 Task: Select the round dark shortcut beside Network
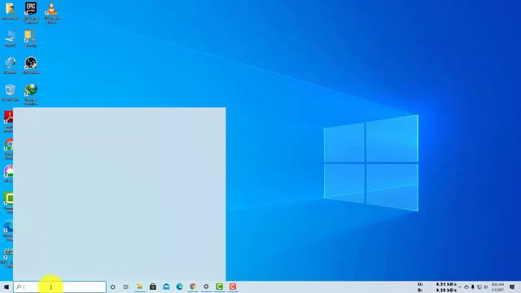[x=31, y=65]
